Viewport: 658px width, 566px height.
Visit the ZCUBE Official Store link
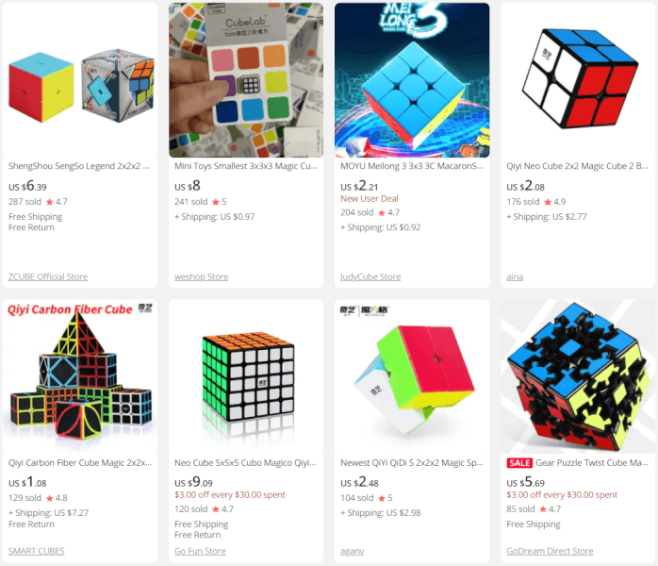coord(48,276)
